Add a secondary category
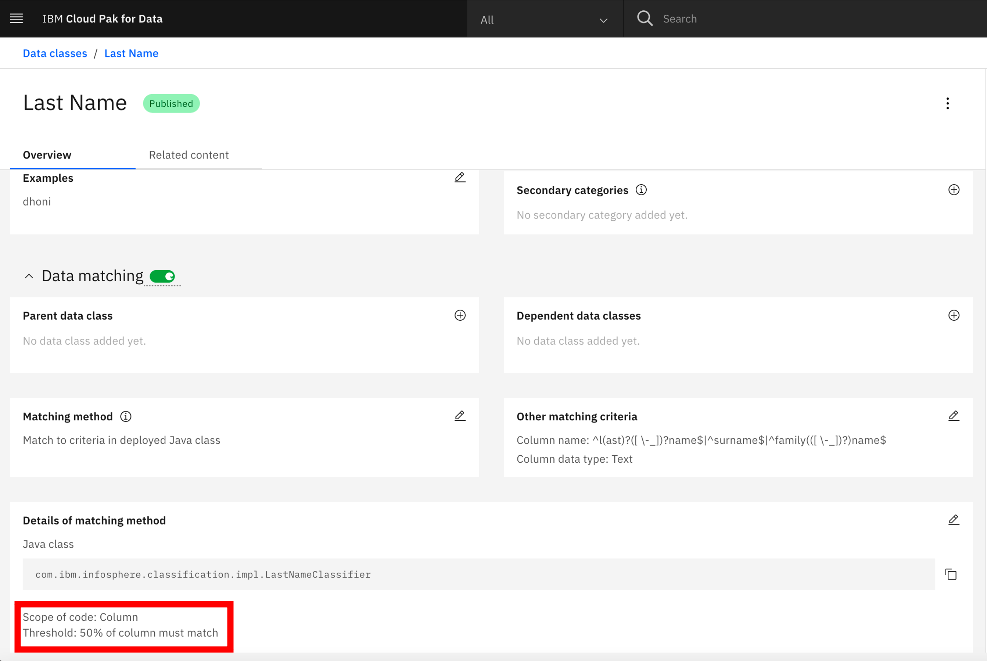This screenshot has width=987, height=662. click(x=954, y=190)
